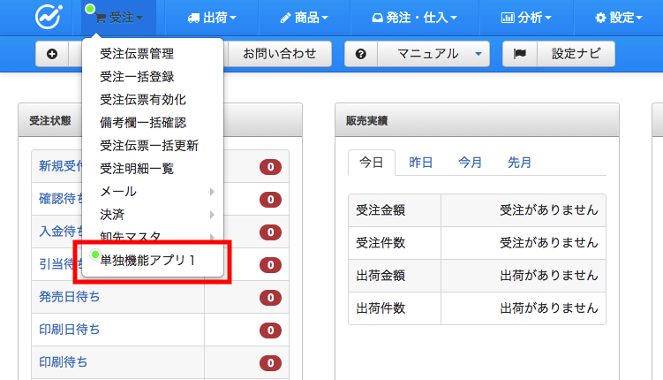Click the question mark help icon
This screenshot has height=380, width=663.
(360, 55)
